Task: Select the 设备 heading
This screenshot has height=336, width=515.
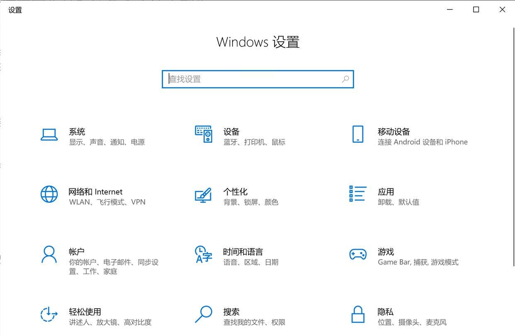Action: point(231,131)
